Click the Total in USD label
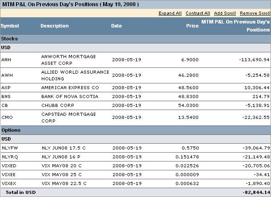 point(21,193)
